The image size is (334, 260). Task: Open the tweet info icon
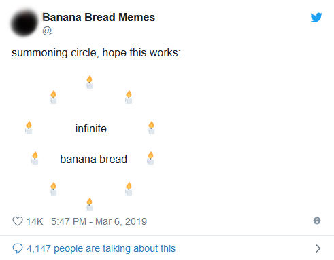tap(317, 221)
